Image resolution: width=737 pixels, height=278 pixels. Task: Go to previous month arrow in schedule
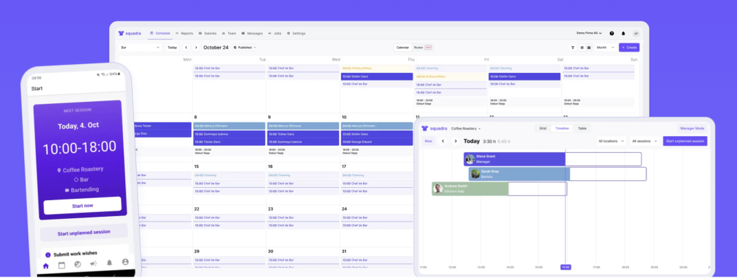186,47
